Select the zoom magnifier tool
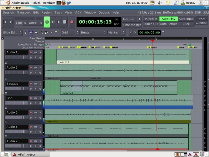The image size is (209, 157). click(x=36, y=32)
